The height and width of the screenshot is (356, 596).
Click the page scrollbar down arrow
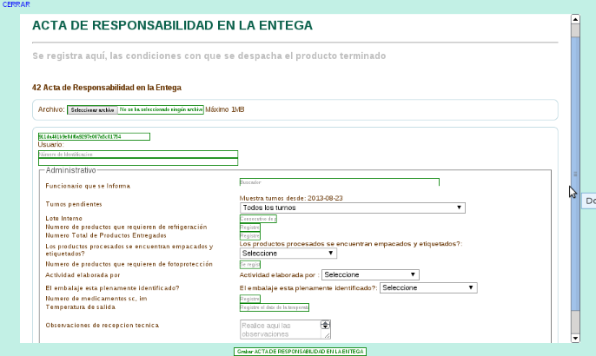[574, 338]
